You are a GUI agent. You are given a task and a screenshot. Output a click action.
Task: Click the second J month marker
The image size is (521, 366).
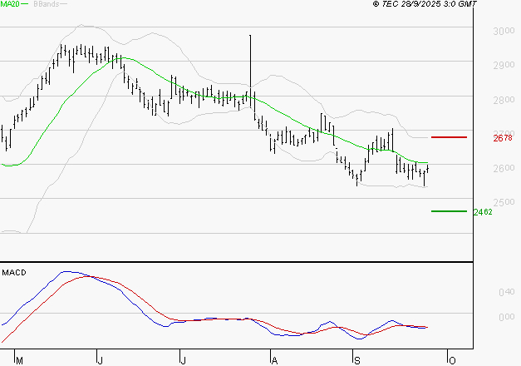point(183,360)
